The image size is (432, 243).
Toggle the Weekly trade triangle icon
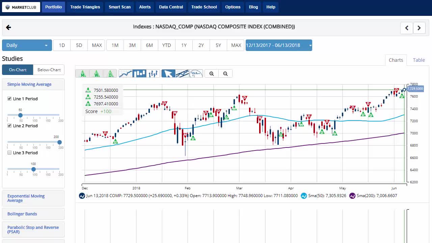point(96,74)
